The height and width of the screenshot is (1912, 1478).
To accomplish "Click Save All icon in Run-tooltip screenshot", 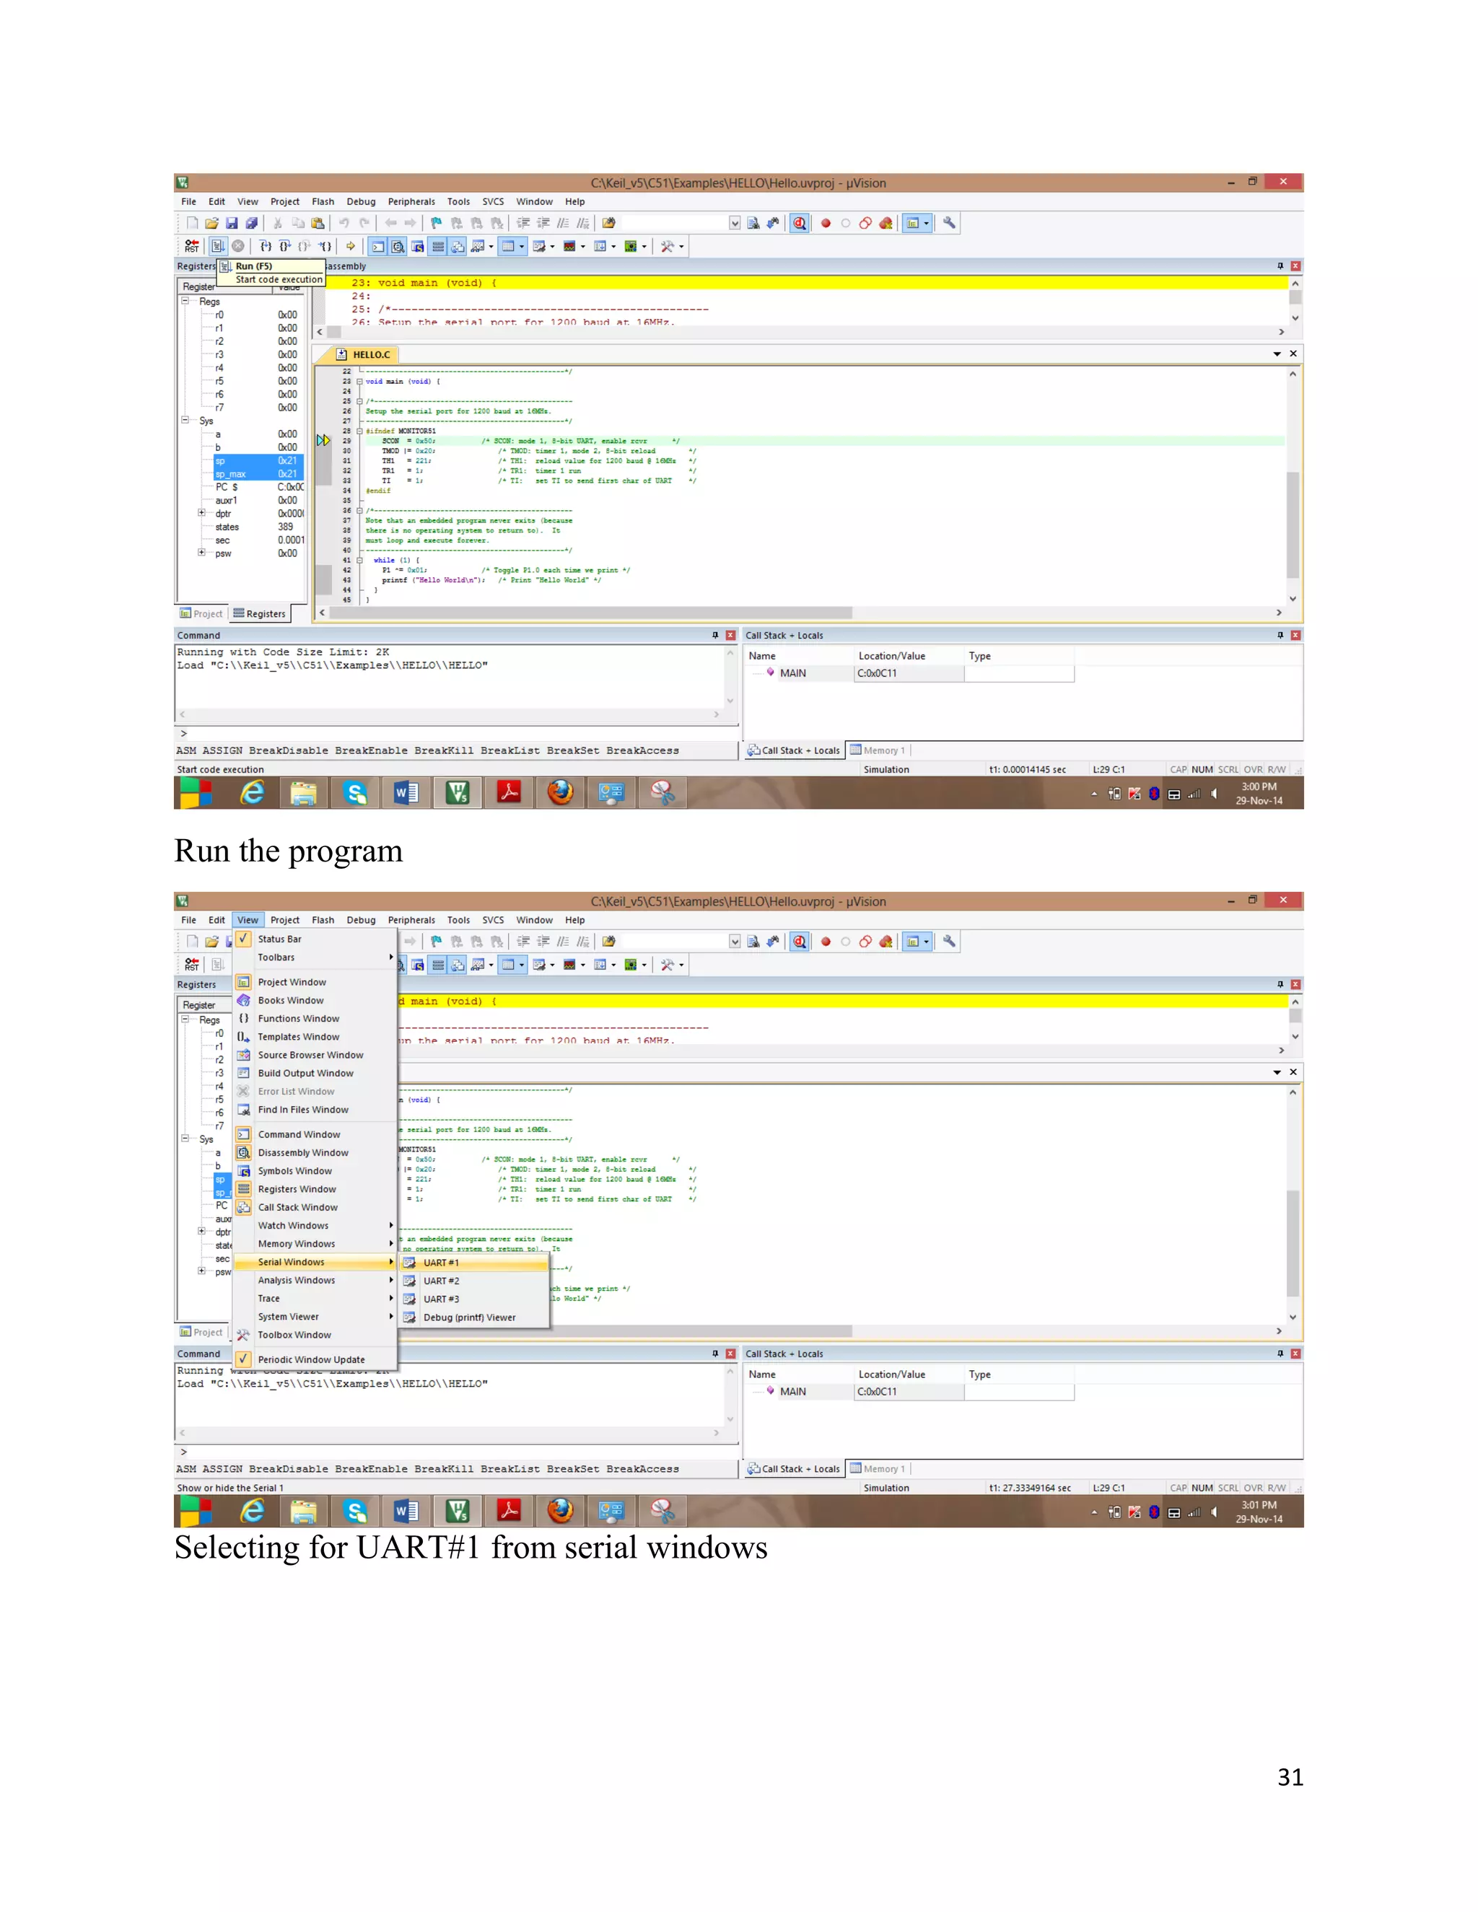I will tap(251, 223).
